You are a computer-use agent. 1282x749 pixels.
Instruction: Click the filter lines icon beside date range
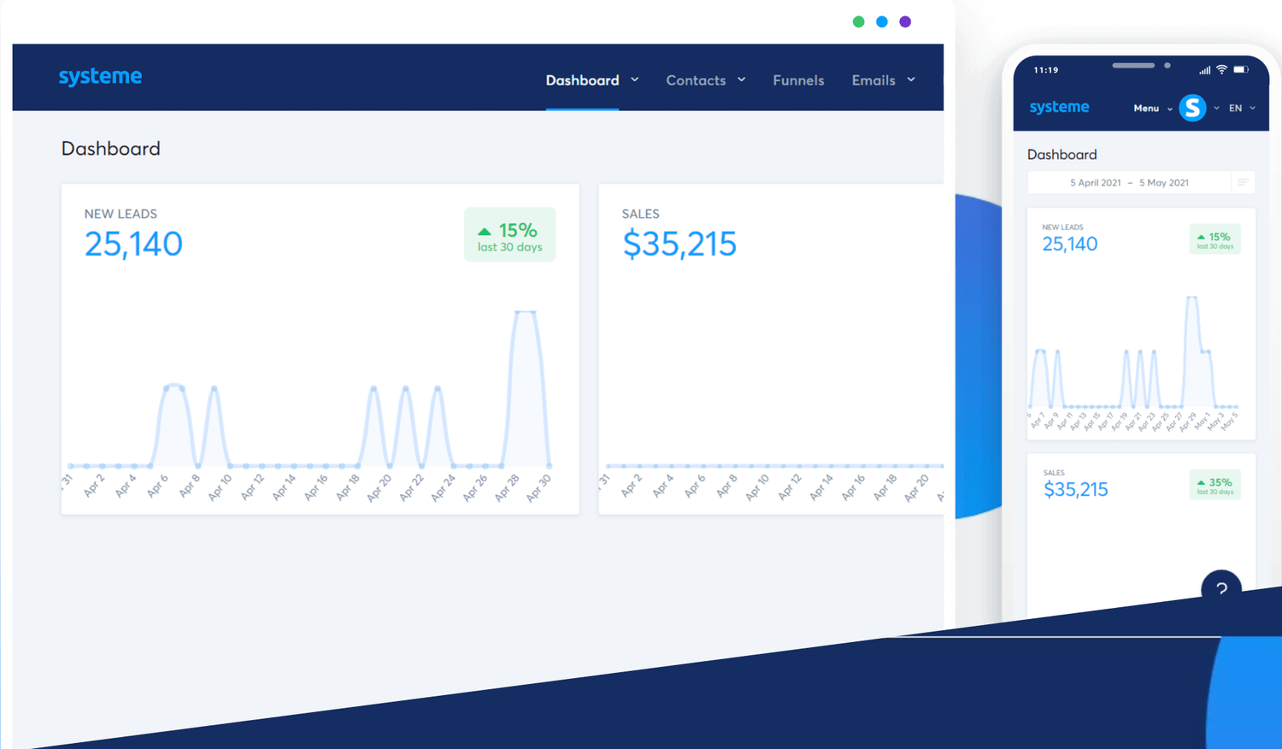[x=1243, y=182]
